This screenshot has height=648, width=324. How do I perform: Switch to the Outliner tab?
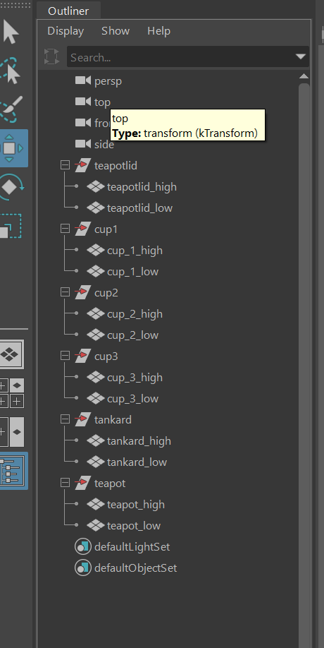[x=68, y=11]
